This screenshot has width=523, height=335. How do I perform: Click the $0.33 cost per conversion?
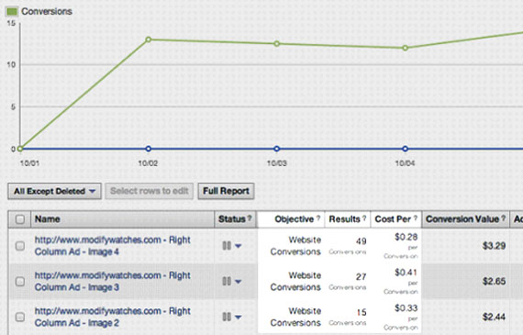tap(406, 308)
